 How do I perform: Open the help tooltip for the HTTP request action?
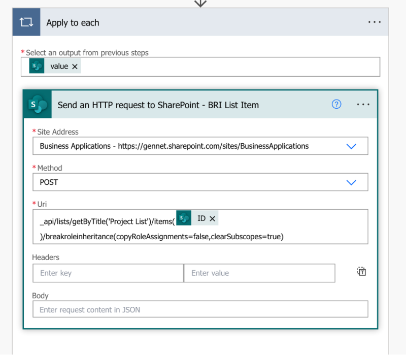coord(336,105)
